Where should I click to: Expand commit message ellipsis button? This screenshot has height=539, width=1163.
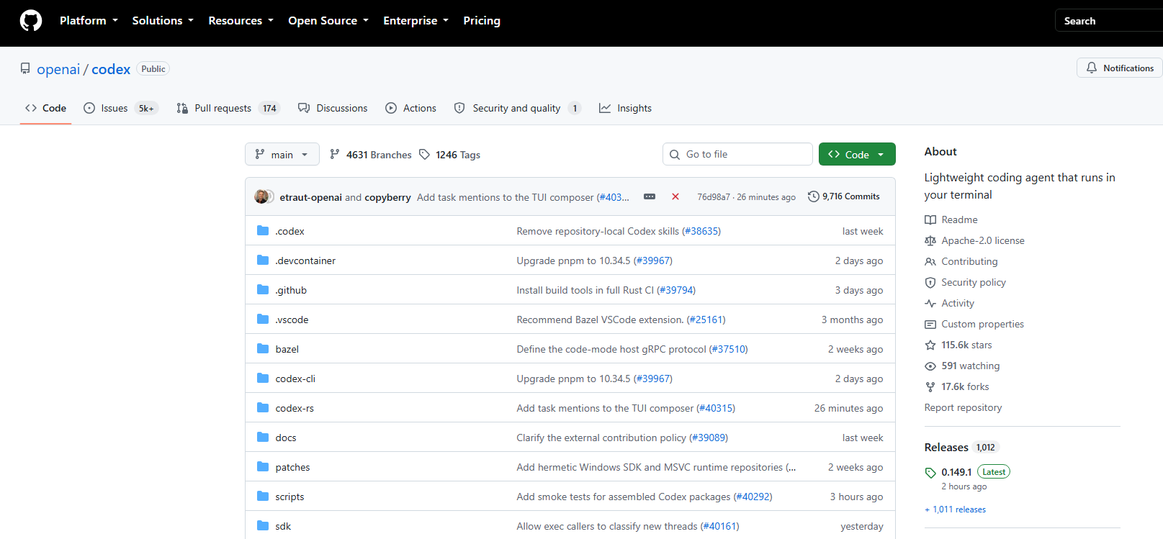[x=650, y=196]
